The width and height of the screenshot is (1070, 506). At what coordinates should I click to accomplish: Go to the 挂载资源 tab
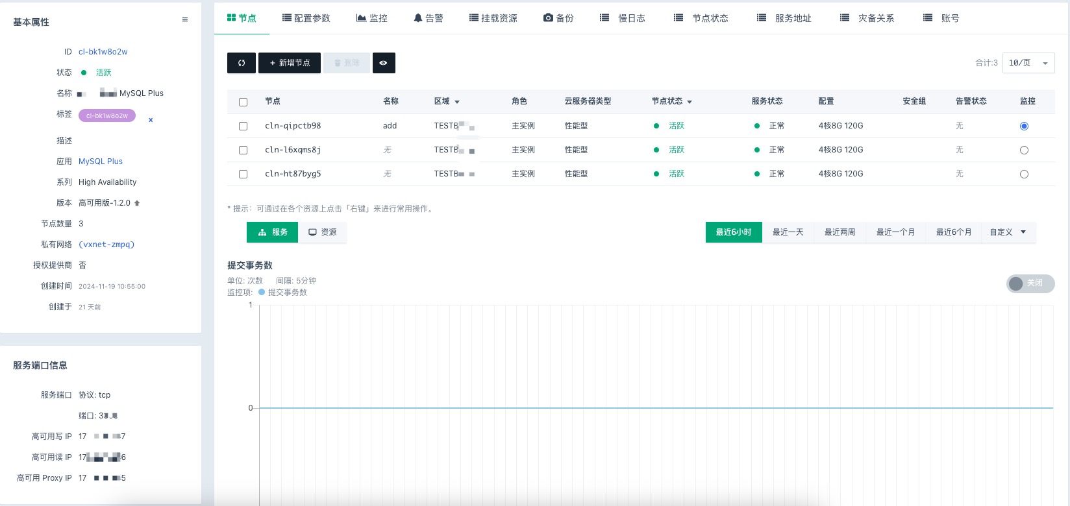pyautogui.click(x=493, y=18)
